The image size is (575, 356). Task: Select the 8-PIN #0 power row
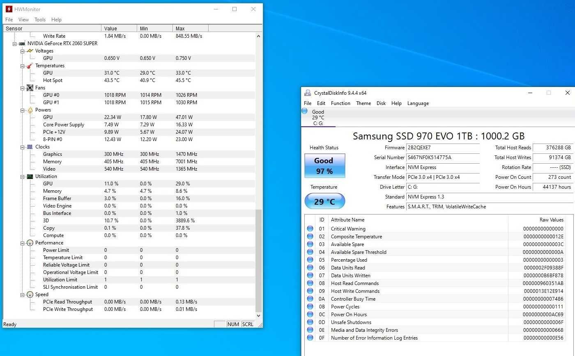(x=129, y=139)
